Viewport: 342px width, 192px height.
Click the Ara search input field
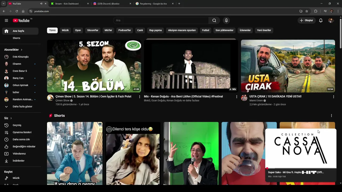(x=161, y=21)
